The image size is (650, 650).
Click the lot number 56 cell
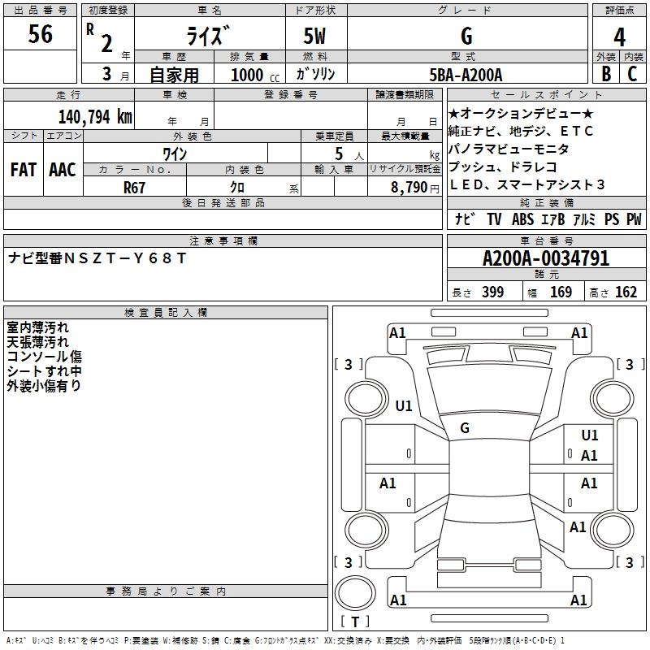(x=40, y=33)
